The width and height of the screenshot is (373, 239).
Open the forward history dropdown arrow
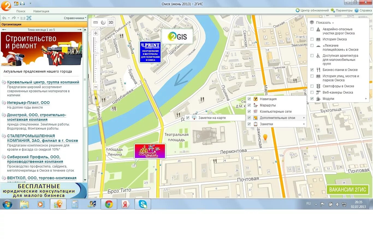(18, 18)
